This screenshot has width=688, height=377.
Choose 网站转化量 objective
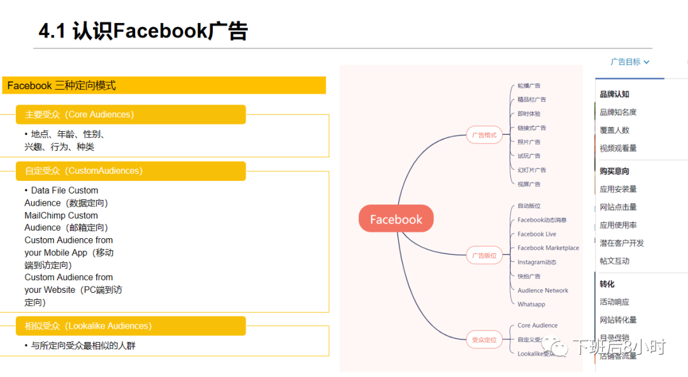[x=618, y=320]
